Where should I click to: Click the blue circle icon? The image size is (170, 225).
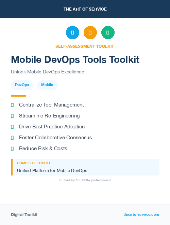pyautogui.click(x=72, y=32)
